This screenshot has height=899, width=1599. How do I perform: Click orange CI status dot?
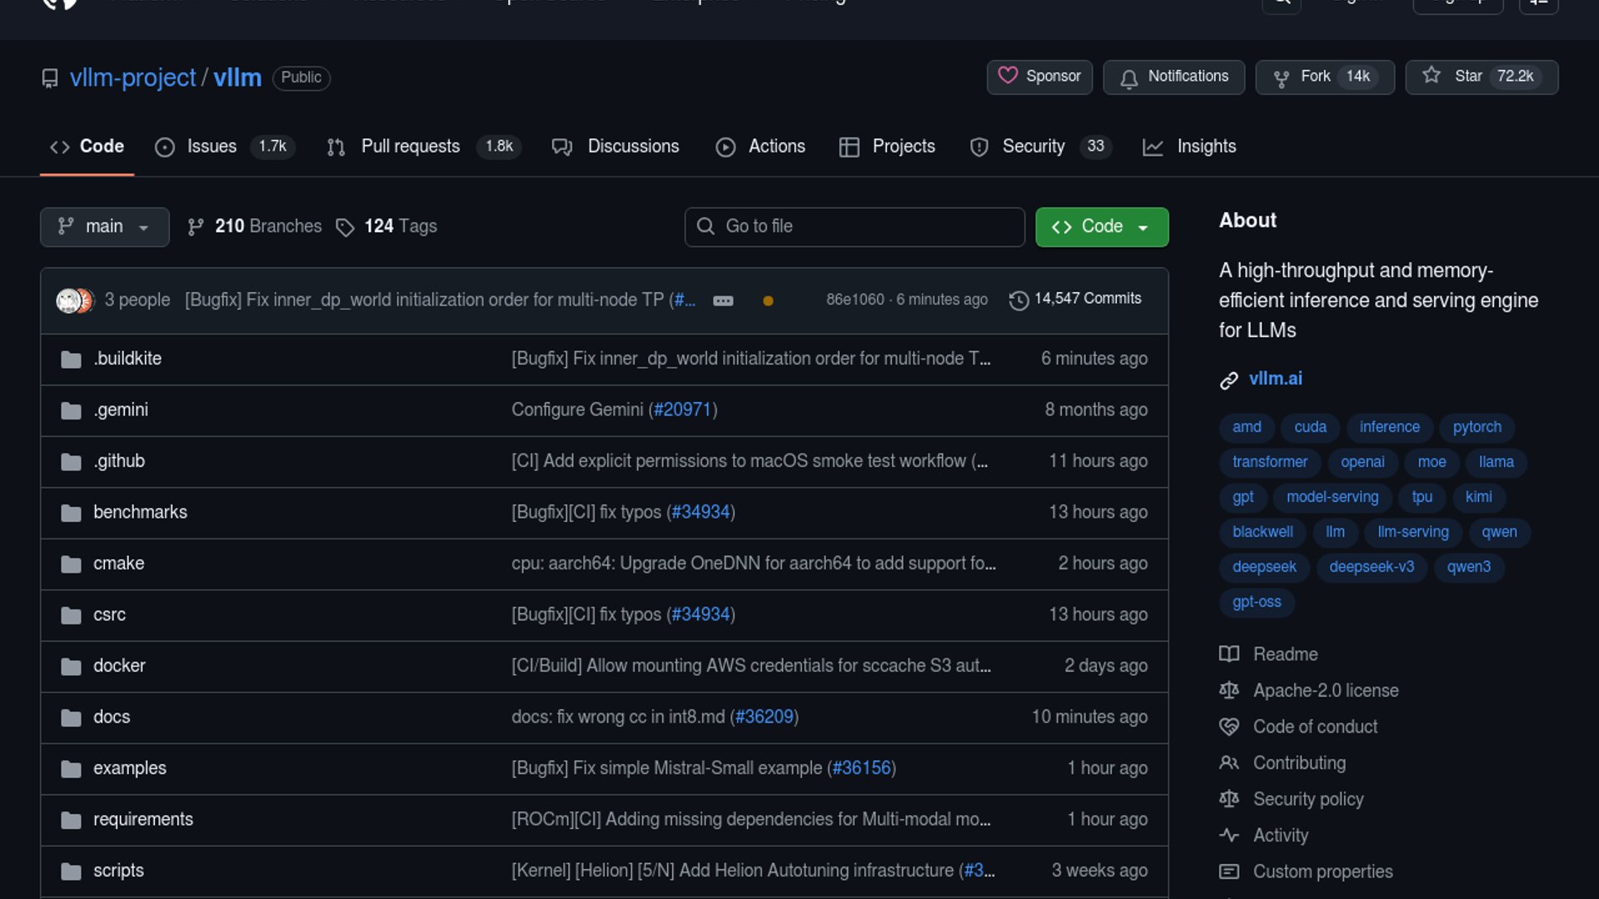768,300
